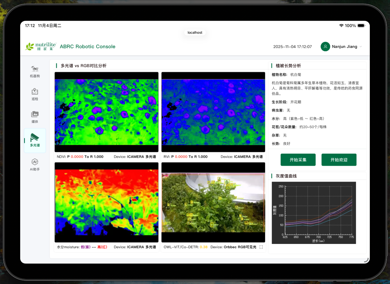Tap the localhost address pill
This screenshot has height=284, width=390.
point(195,32)
